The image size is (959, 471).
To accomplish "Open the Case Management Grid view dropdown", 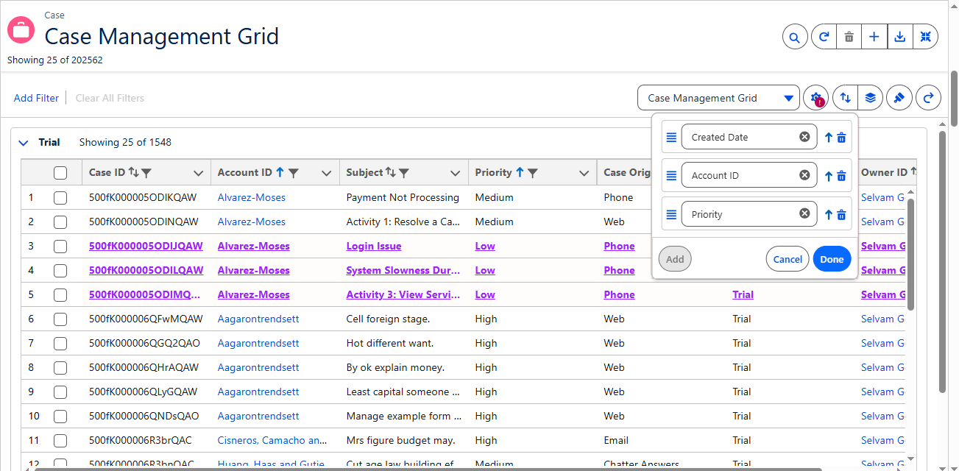I will pos(718,98).
